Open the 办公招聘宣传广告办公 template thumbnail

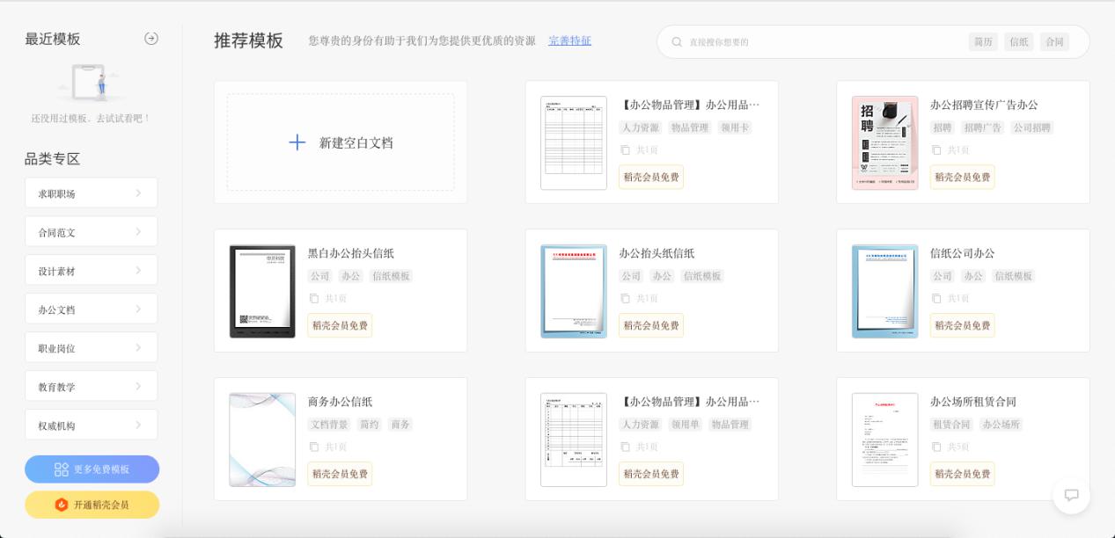click(x=884, y=142)
